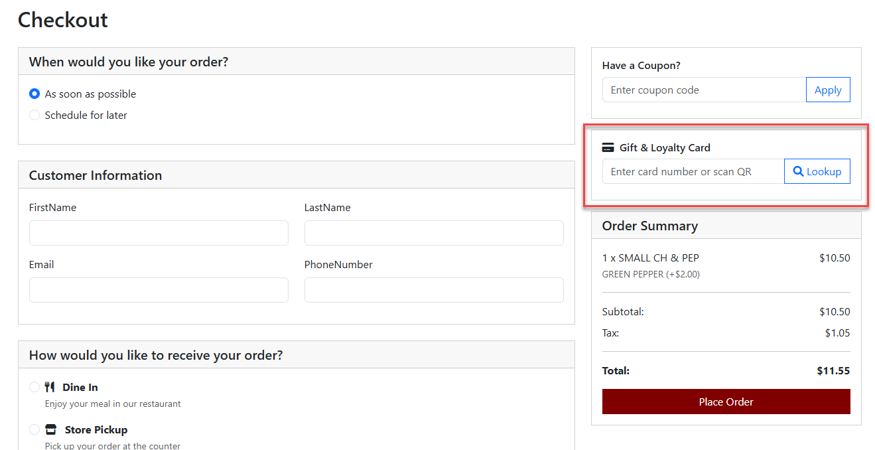Click the card icon next to Gift & Loyalty Card
875x450 pixels.
(x=608, y=147)
